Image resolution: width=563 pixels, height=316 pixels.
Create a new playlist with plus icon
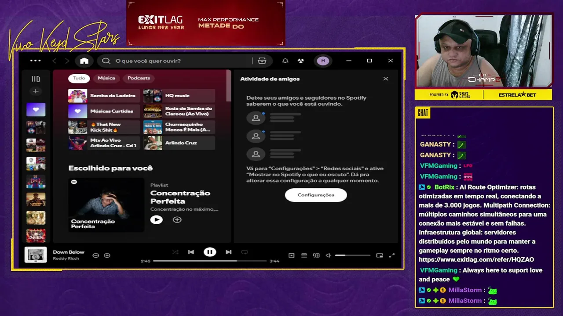36,91
